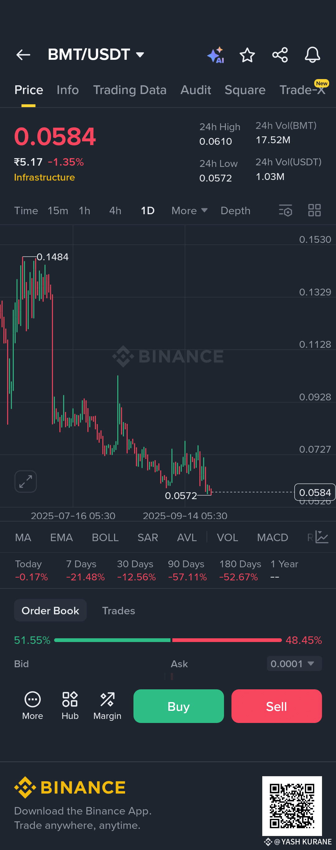
Task: Open the More menu at bottom bar
Action: pos(33,706)
